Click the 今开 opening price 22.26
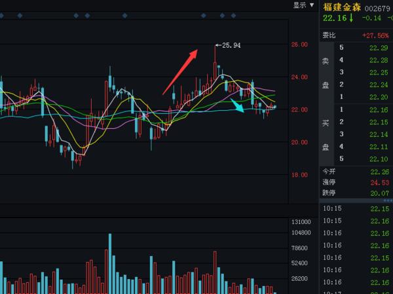This screenshot has width=393, height=294. 379,172
